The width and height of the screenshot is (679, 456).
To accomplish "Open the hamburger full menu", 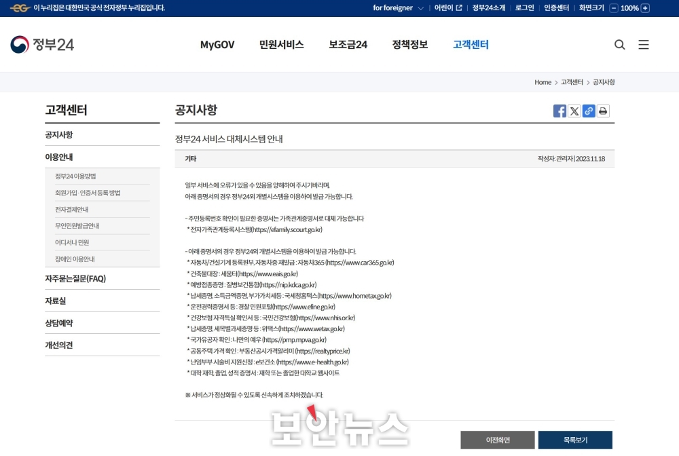I will click(644, 45).
